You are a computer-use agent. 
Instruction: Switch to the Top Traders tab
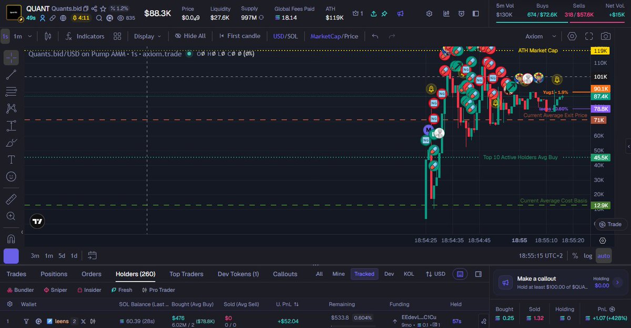(x=187, y=274)
